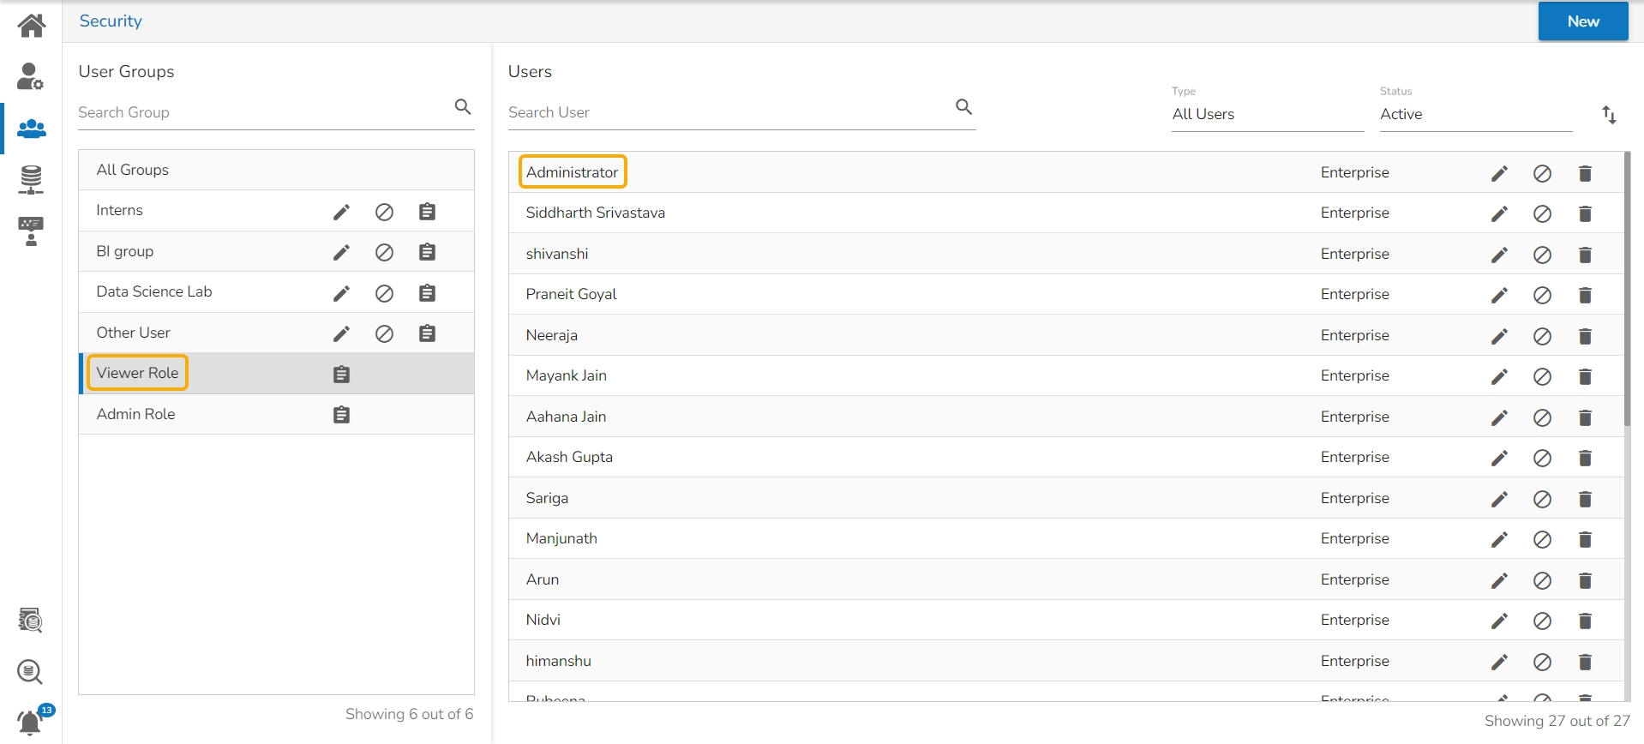Click the search icon in User Groups
Screen dimensions: 1644x744
[463, 107]
